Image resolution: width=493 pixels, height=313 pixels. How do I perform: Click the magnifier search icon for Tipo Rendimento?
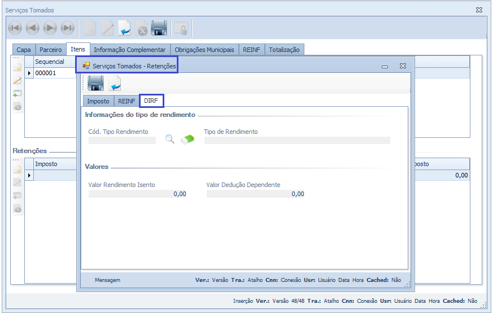pyautogui.click(x=169, y=139)
